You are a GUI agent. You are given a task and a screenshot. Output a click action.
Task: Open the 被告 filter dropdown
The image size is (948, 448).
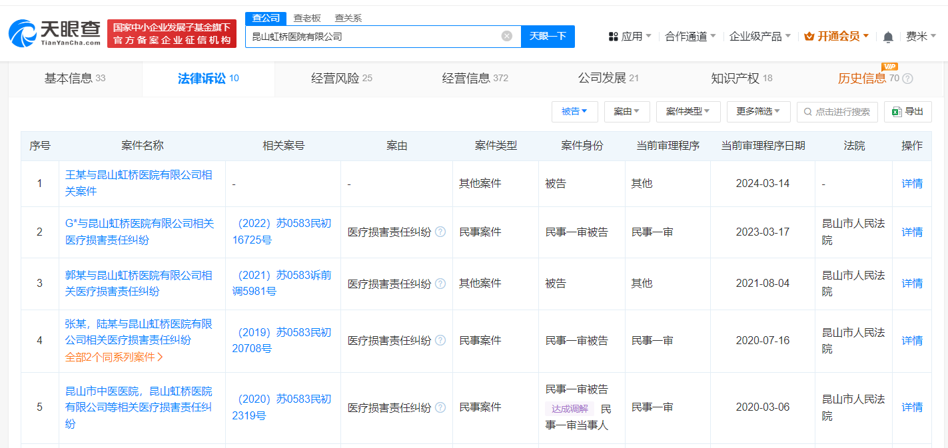point(574,111)
